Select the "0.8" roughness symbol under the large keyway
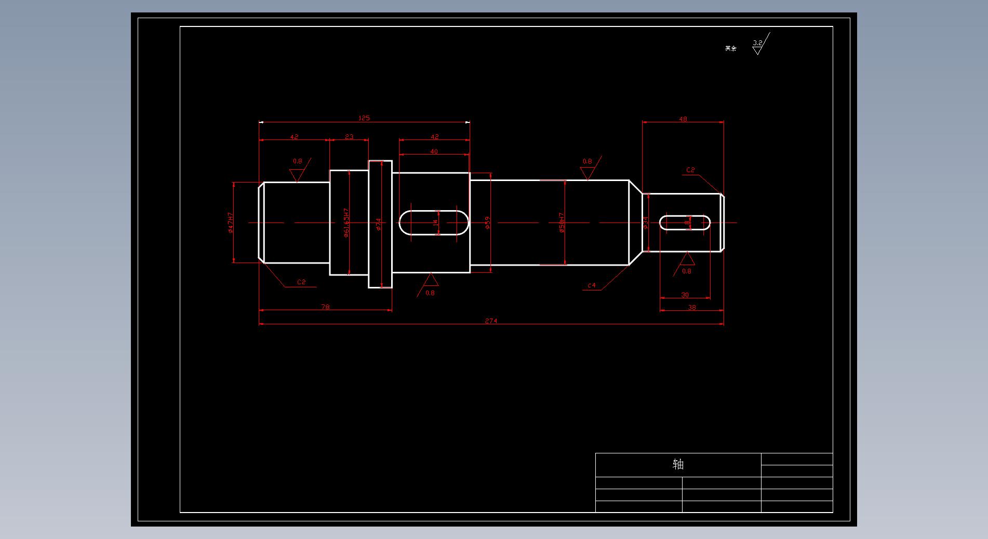 428,285
